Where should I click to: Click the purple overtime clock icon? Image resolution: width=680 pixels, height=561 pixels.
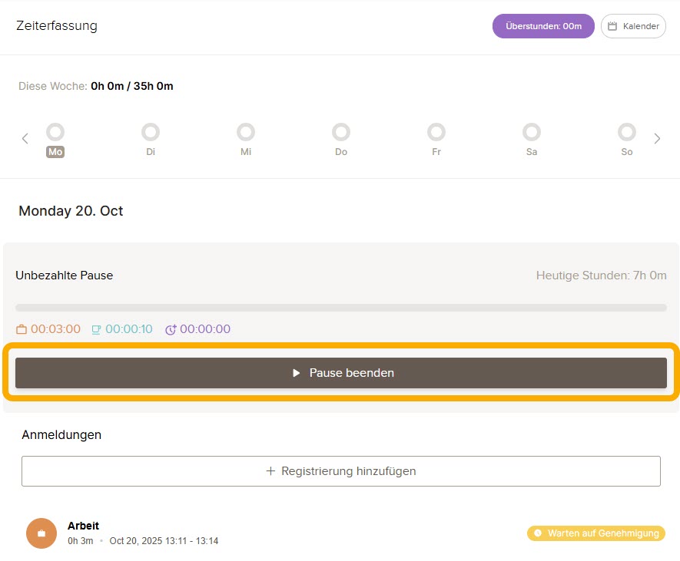pos(171,330)
